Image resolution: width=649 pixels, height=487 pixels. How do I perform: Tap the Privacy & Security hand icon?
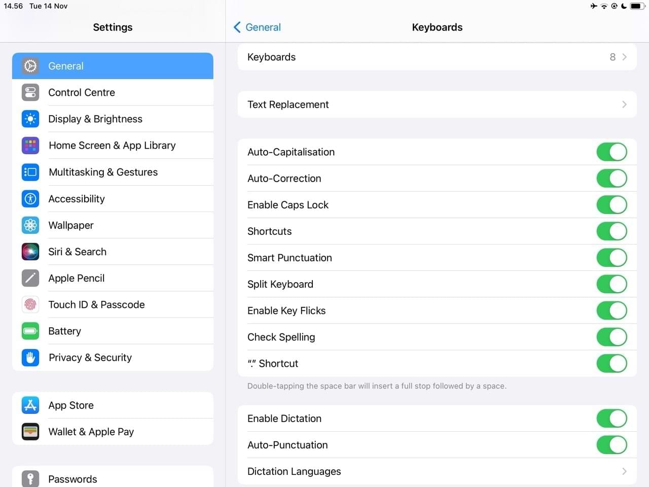[x=30, y=358]
